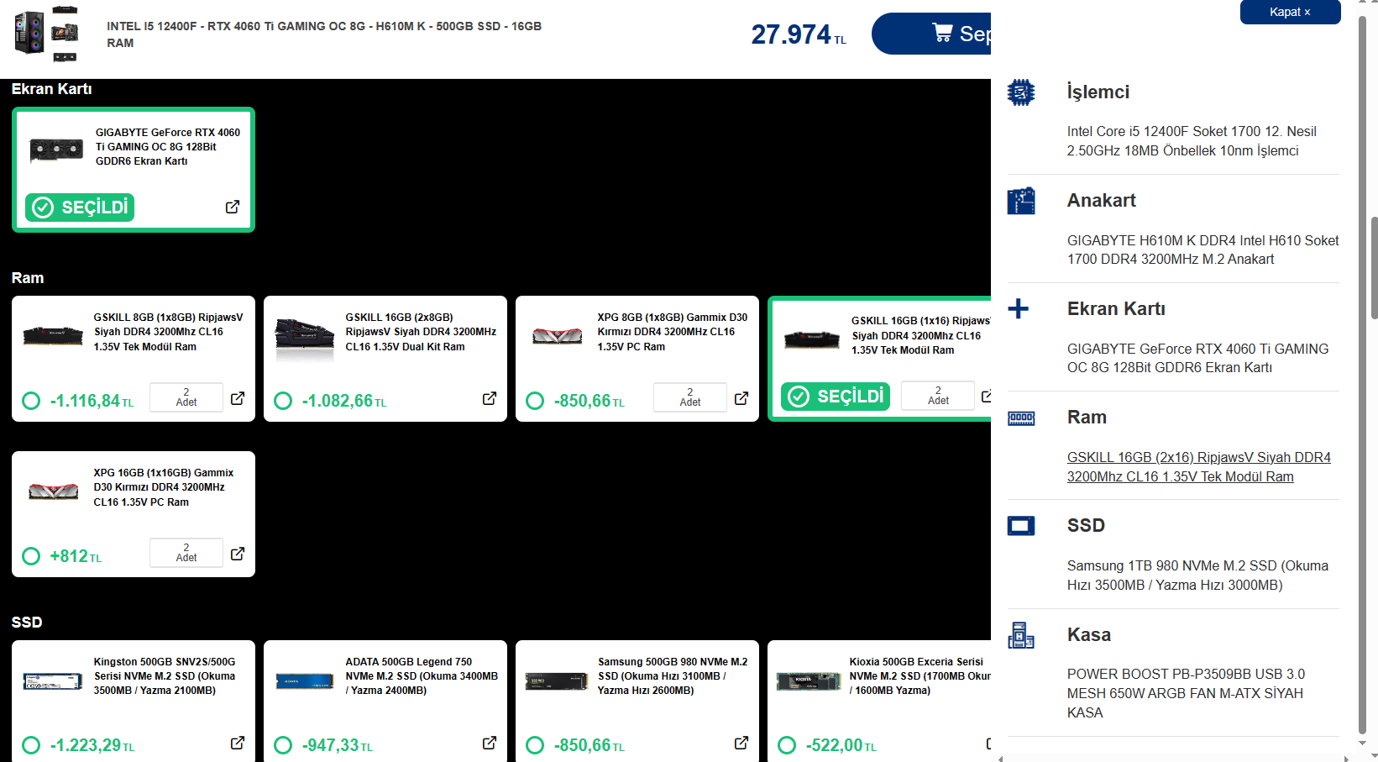Image resolution: width=1378 pixels, height=762 pixels.
Task: Click the ADATA 500GB Legend 750 product image
Action: pos(305,681)
